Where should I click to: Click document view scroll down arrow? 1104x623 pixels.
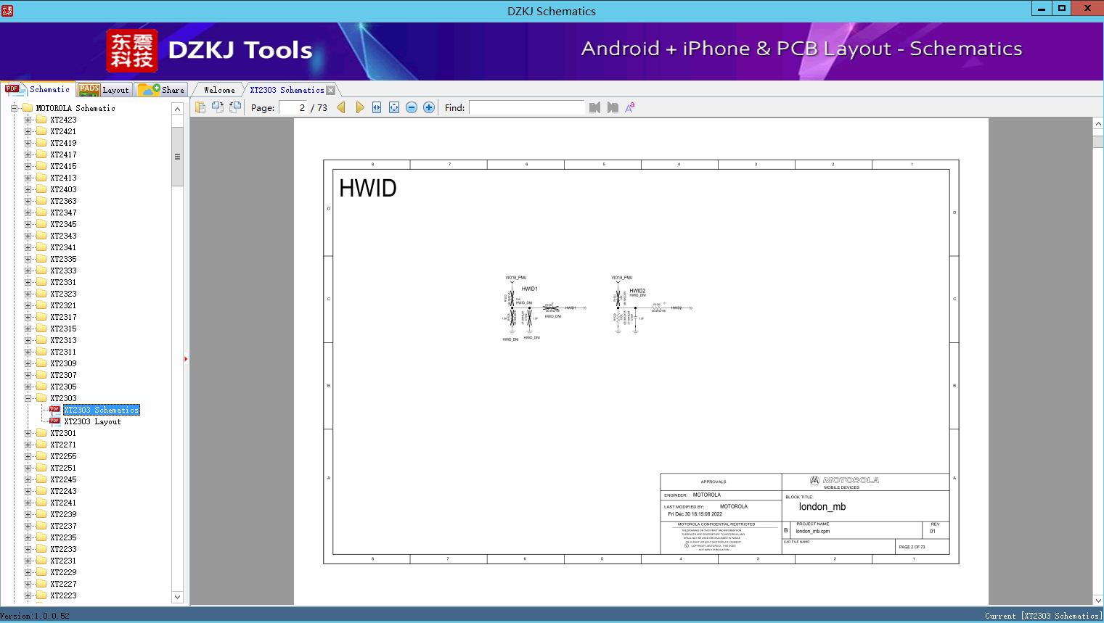pos(1098,600)
